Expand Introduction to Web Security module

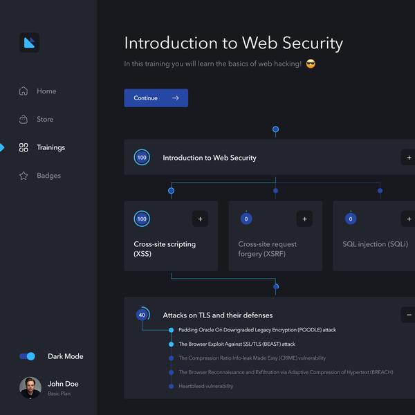pyautogui.click(x=409, y=158)
